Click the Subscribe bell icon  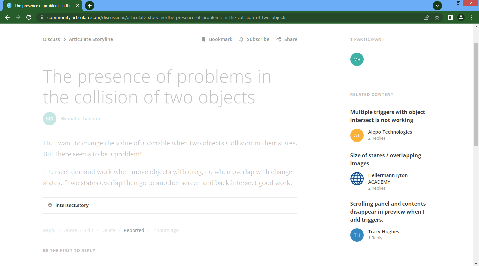click(241, 39)
